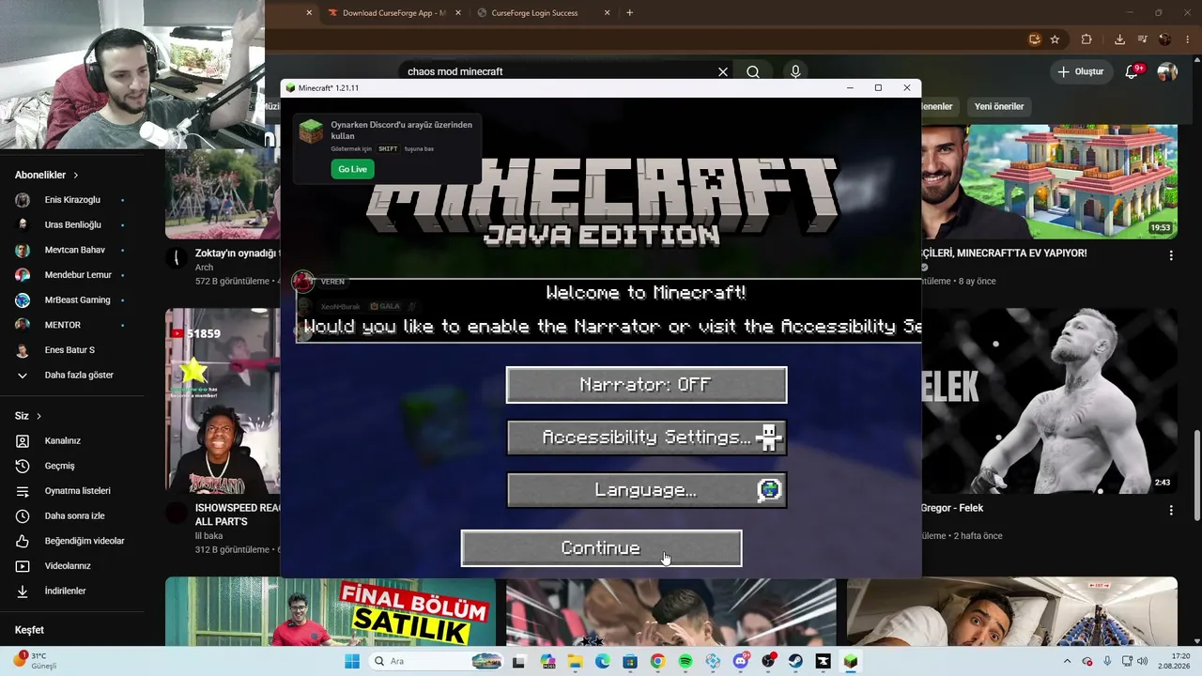Select the Yeni öneriler filter chip
This screenshot has width=1202, height=676.
(x=999, y=106)
